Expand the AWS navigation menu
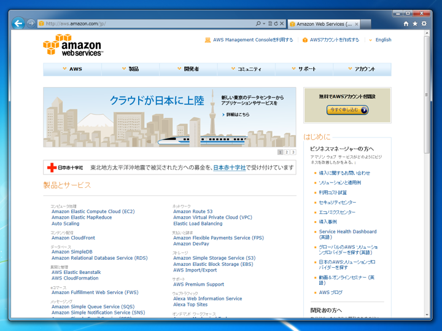This screenshot has height=331, width=442. [x=72, y=69]
